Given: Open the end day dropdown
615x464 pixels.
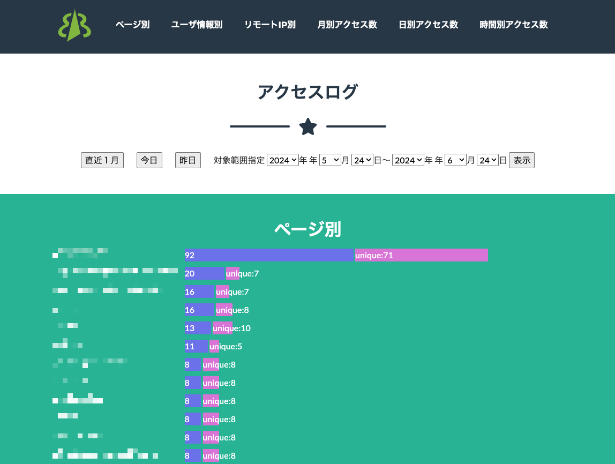Looking at the screenshot, I should [x=487, y=160].
